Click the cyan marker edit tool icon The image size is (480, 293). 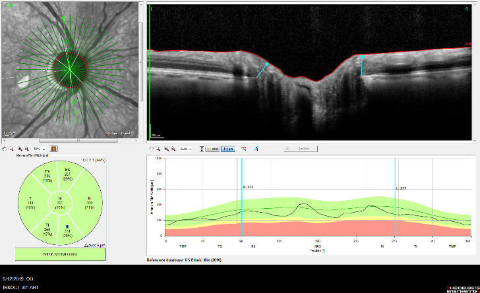(x=256, y=149)
